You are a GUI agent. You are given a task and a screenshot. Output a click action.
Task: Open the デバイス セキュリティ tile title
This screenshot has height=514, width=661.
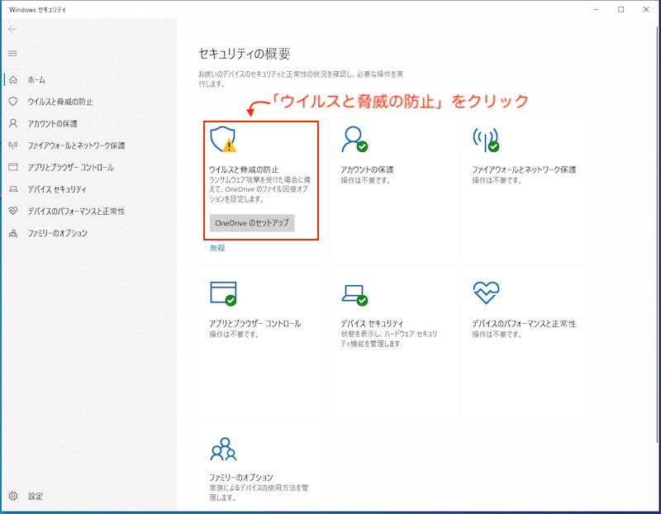pyautogui.click(x=372, y=323)
